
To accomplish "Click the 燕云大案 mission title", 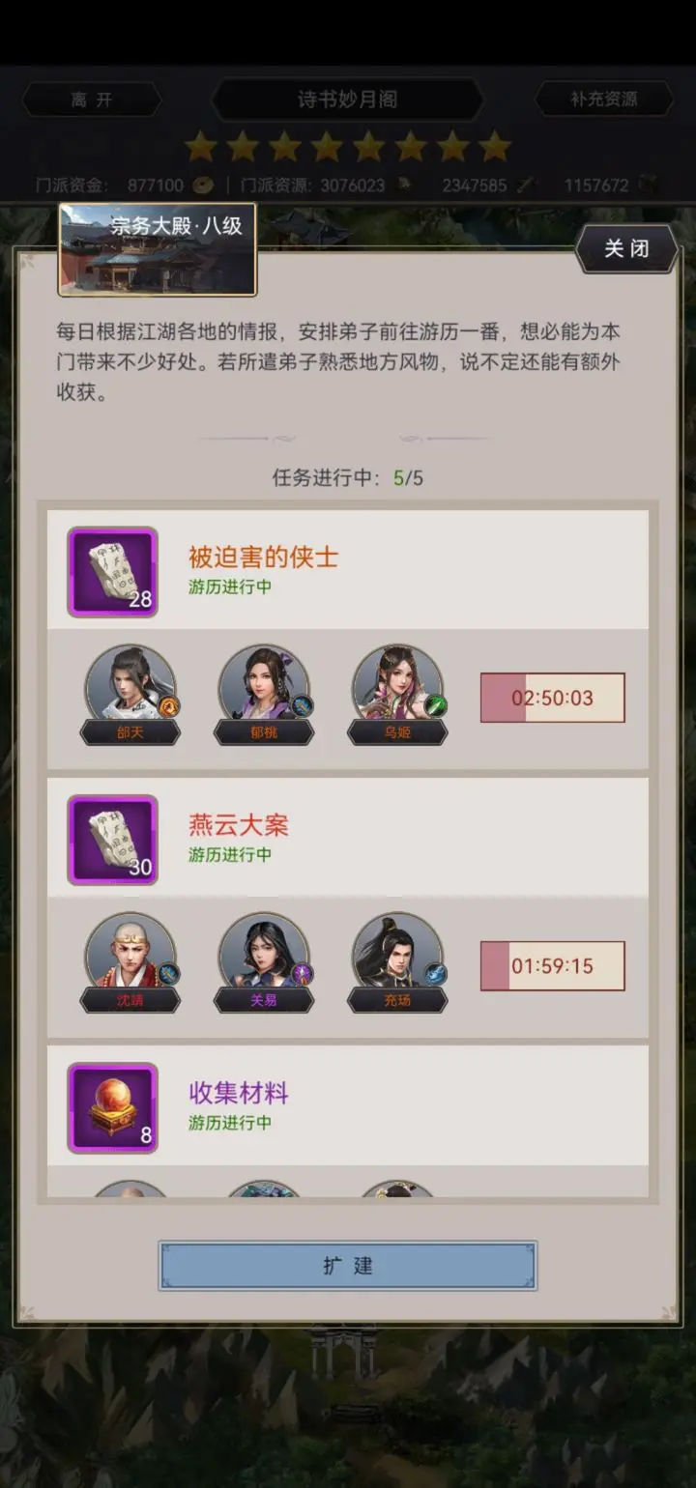I will 239,826.
